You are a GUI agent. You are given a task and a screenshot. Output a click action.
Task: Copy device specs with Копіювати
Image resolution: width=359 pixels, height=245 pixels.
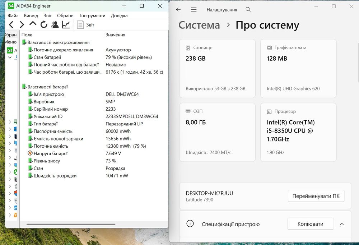pyautogui.click(x=311, y=224)
